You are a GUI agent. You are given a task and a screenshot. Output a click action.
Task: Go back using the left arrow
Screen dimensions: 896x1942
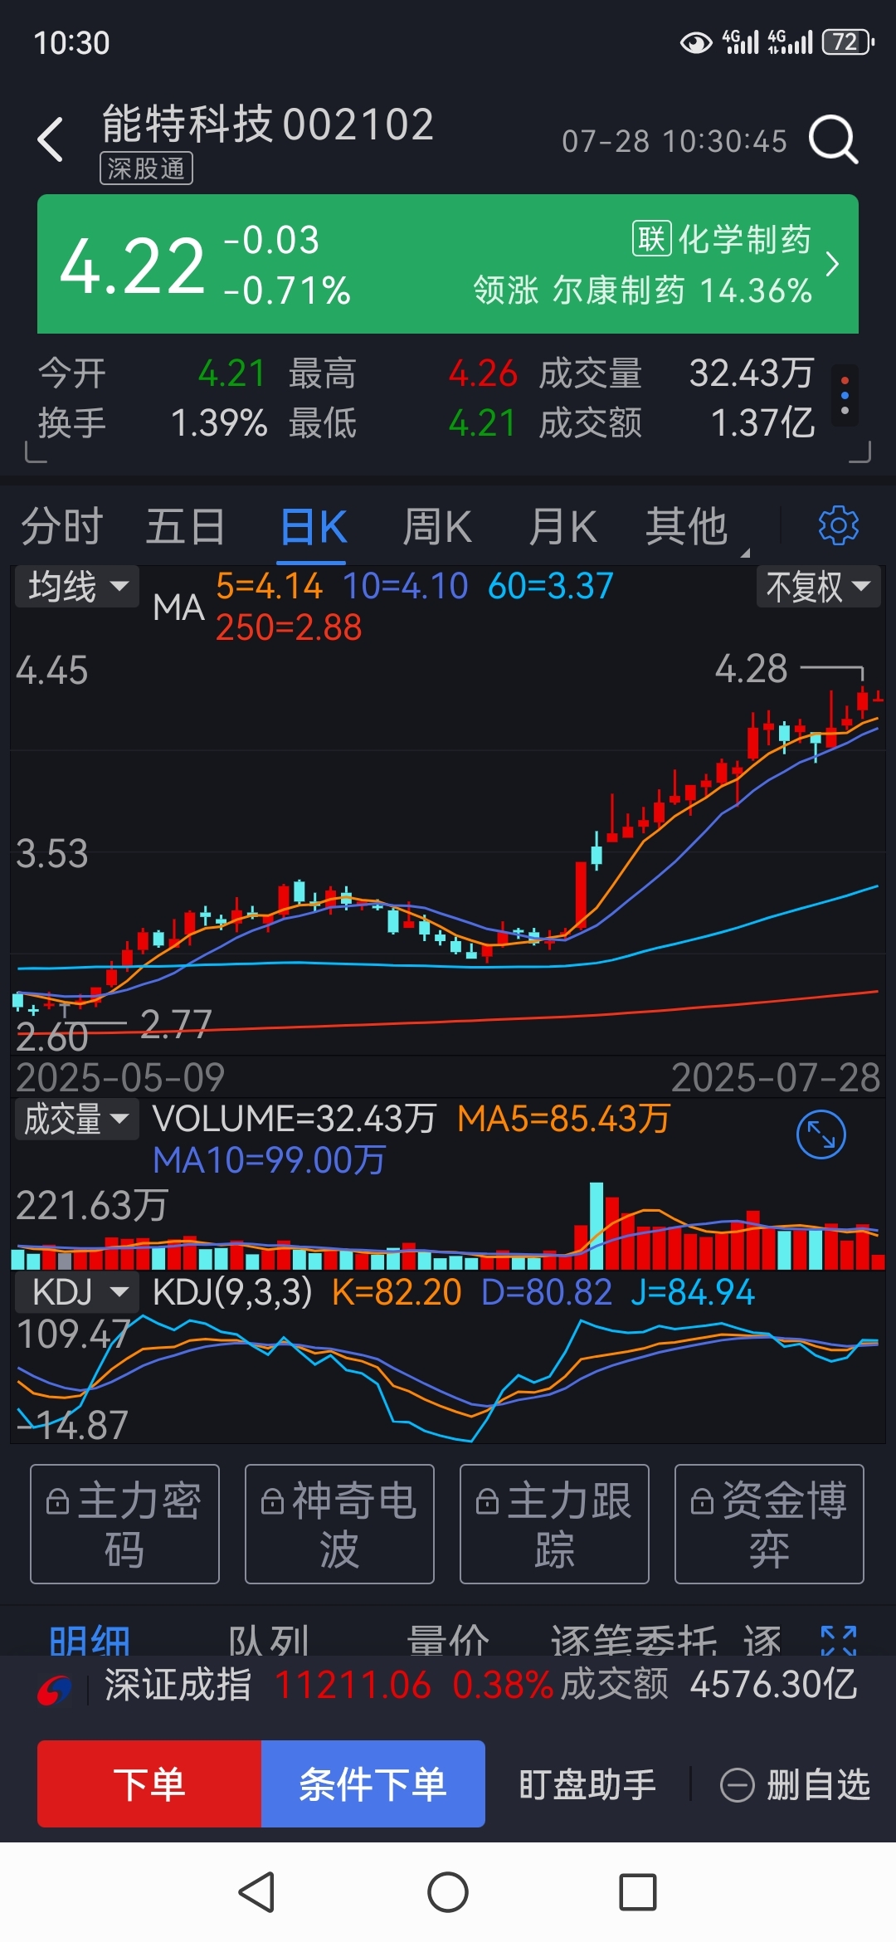coord(51,139)
